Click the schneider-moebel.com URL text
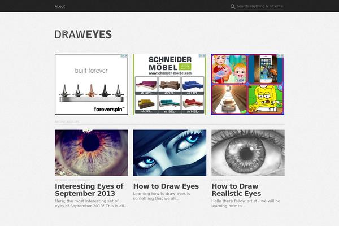 [170, 73]
